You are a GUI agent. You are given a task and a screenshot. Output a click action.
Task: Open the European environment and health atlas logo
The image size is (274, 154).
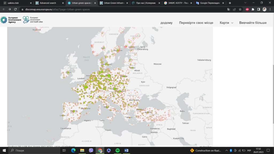(x=33, y=20)
